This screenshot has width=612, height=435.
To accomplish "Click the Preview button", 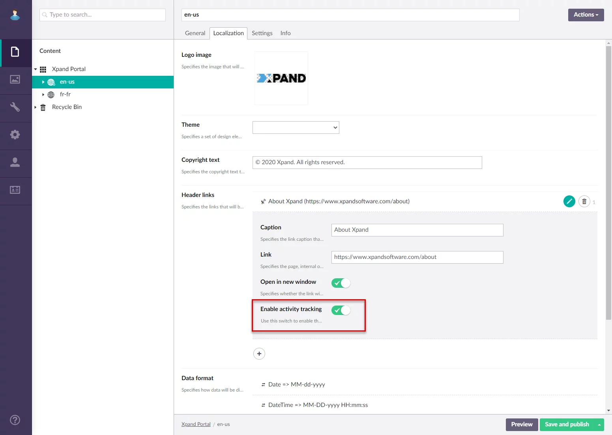I will click(522, 424).
